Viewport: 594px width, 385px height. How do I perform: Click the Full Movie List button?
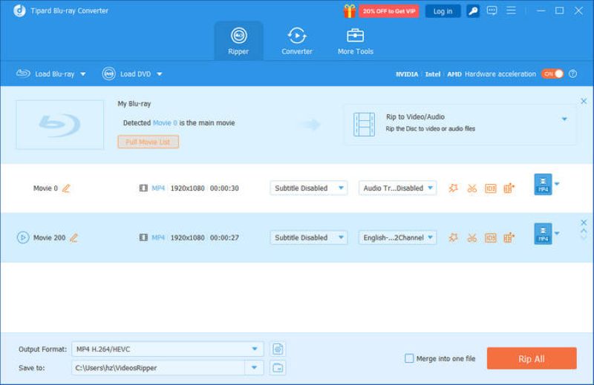[x=148, y=142]
